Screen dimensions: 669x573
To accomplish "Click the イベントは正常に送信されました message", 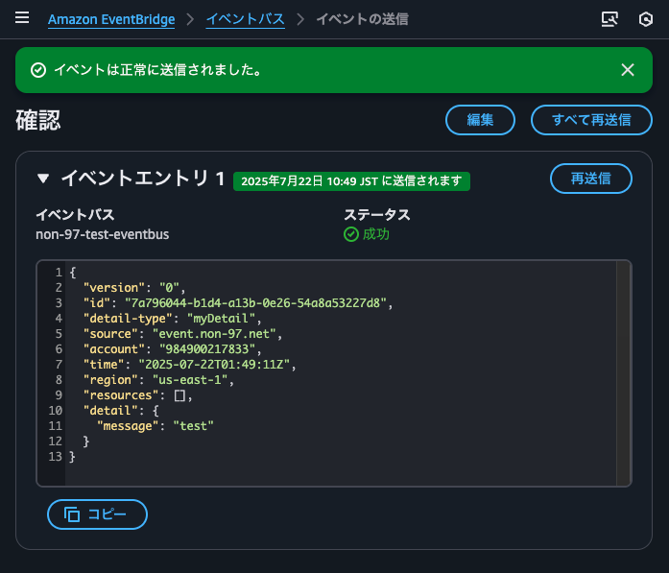I will pyautogui.click(x=158, y=70).
